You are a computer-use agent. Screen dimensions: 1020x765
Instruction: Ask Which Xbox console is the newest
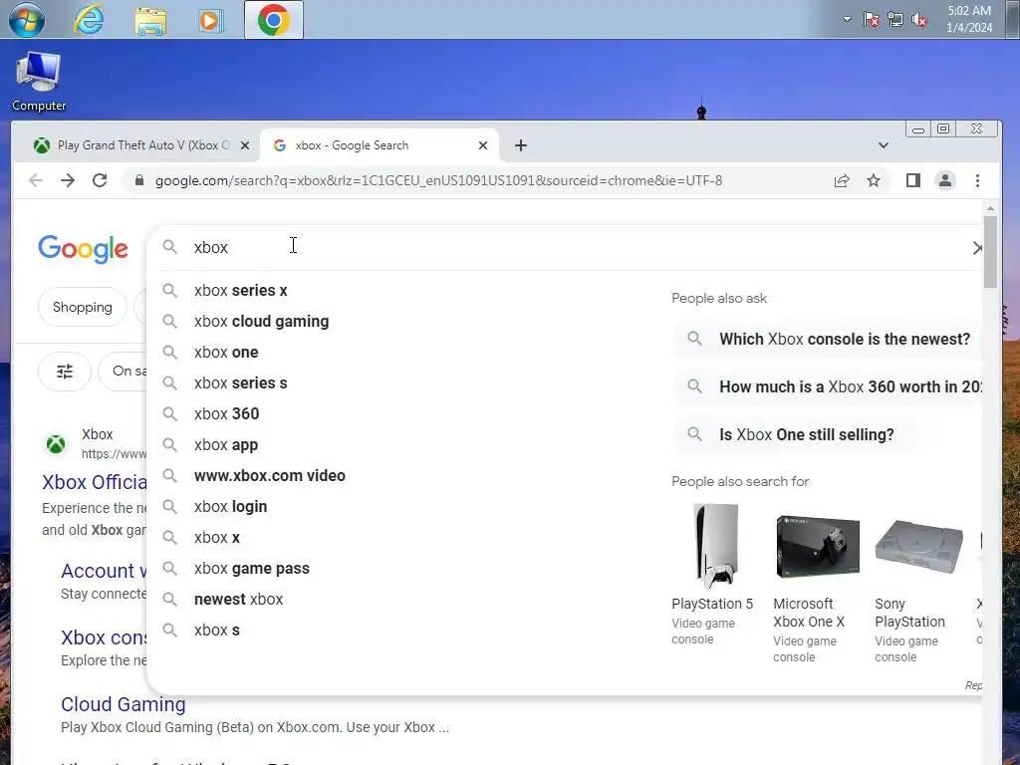[x=828, y=339]
